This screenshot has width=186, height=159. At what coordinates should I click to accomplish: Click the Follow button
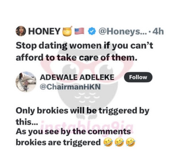(138, 77)
